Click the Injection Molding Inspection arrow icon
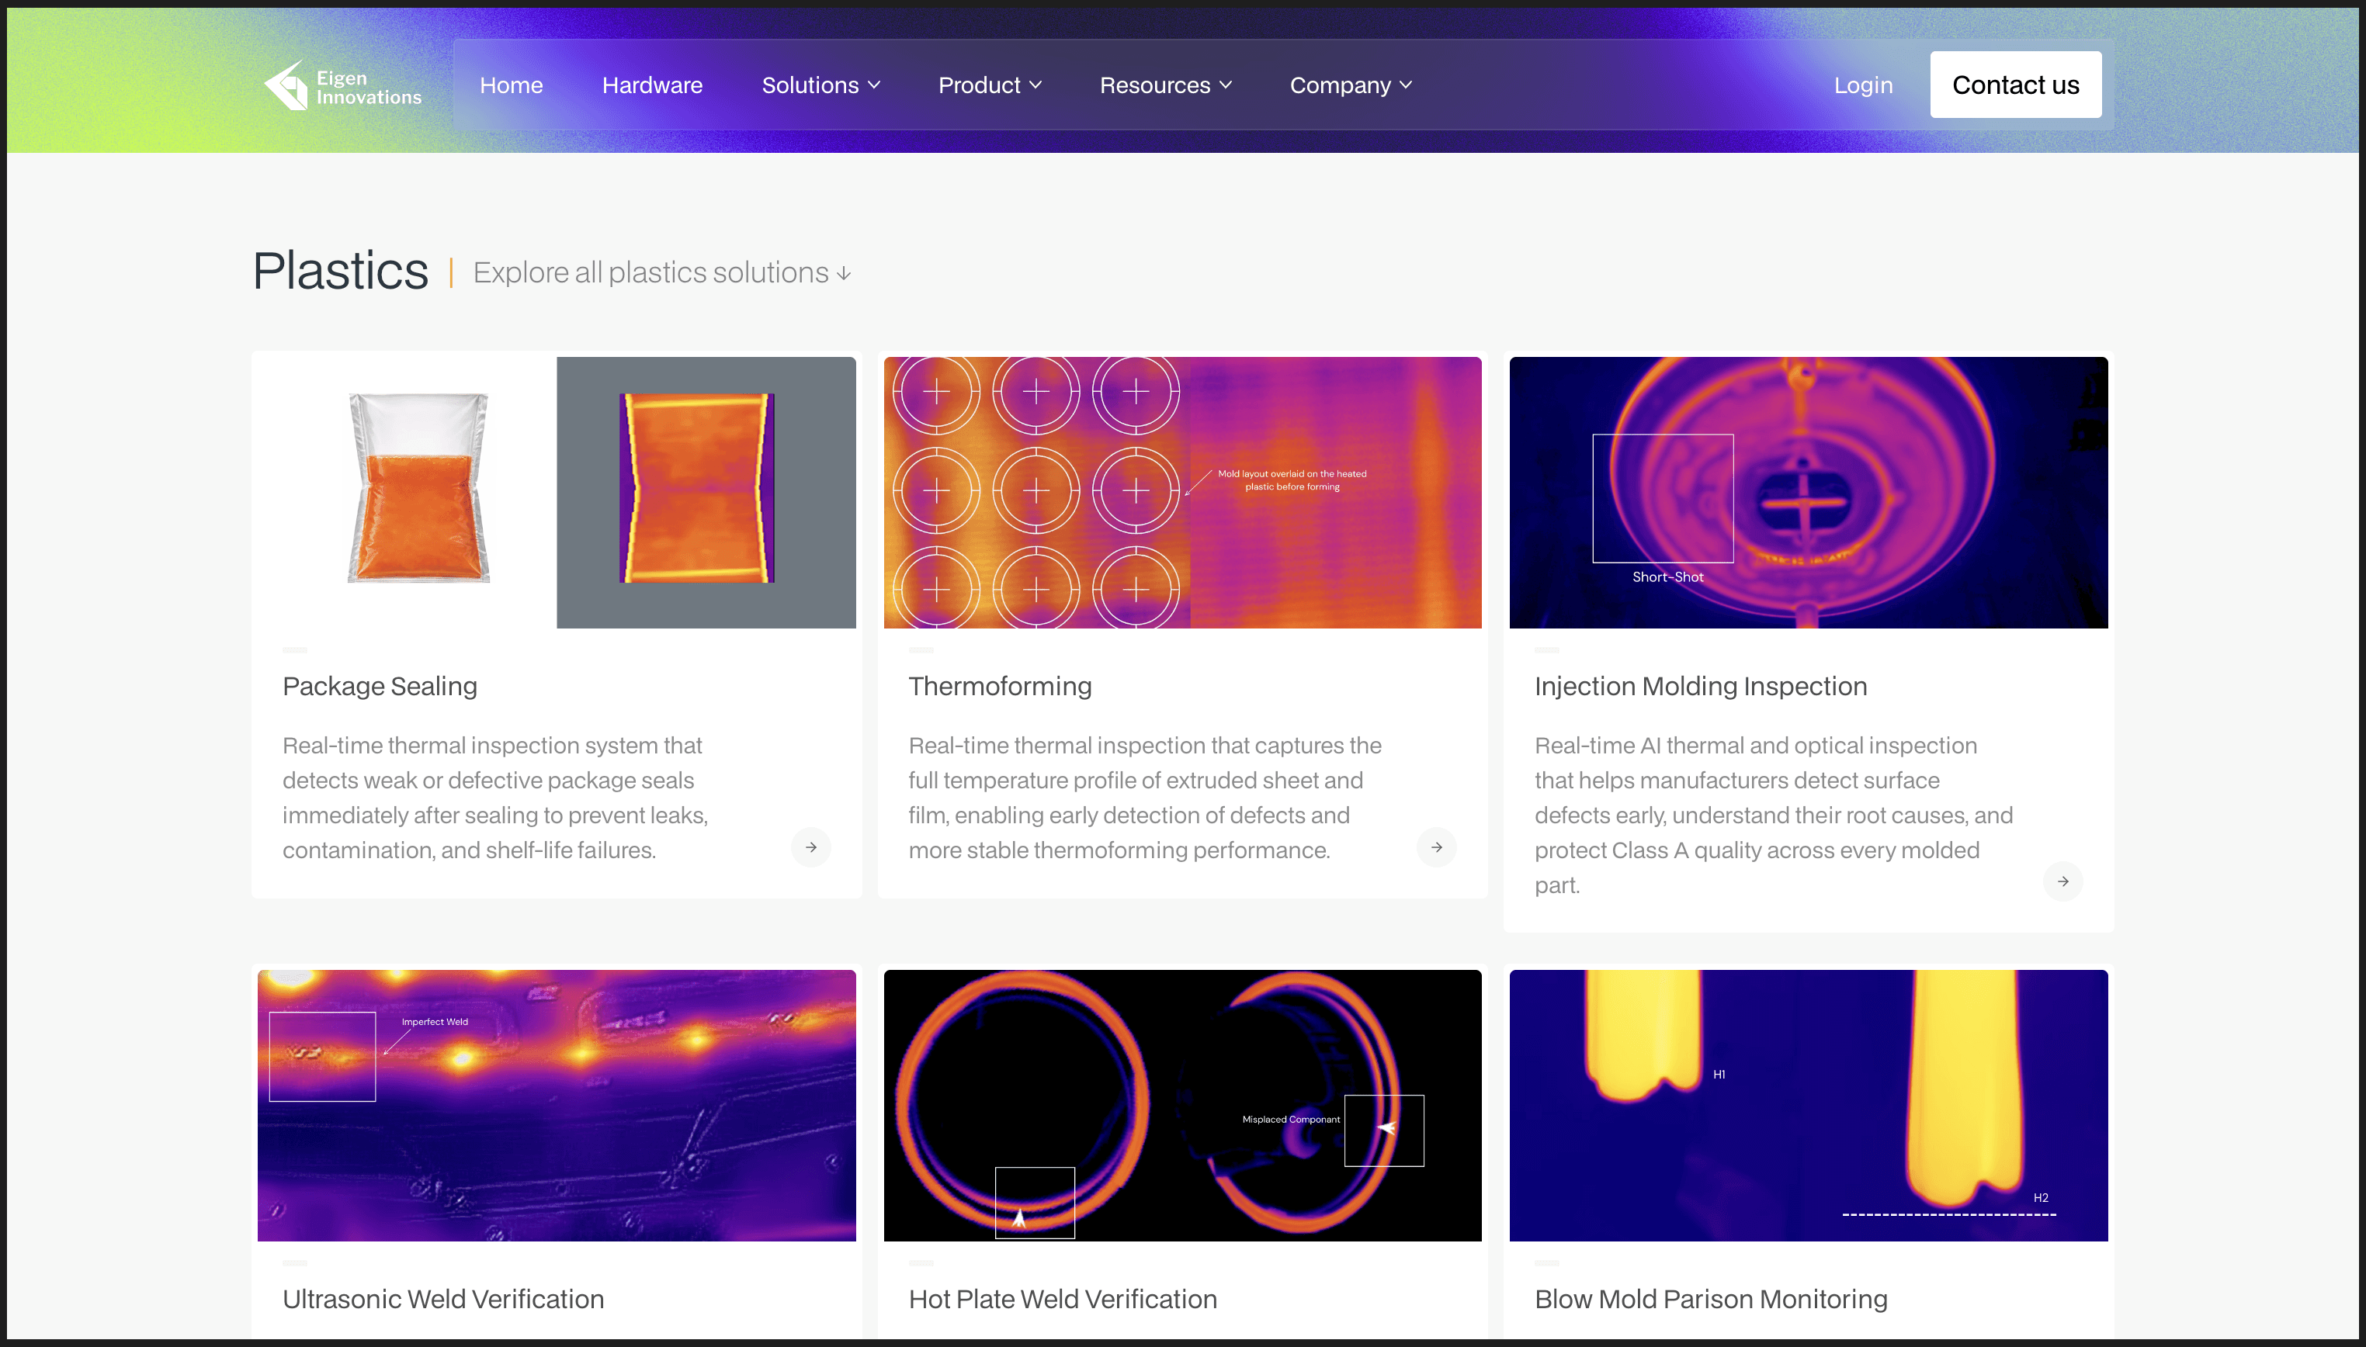 click(2062, 881)
